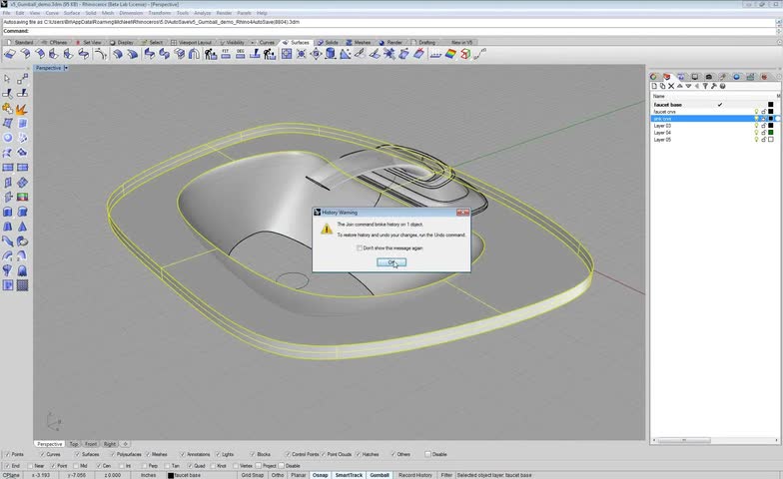Add a new viewport tab with plus
The image size is (783, 479).
pos(126,444)
